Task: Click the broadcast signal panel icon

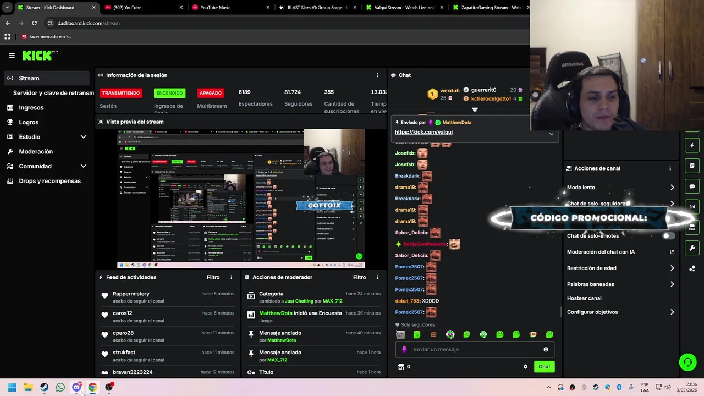Action: tap(692, 207)
